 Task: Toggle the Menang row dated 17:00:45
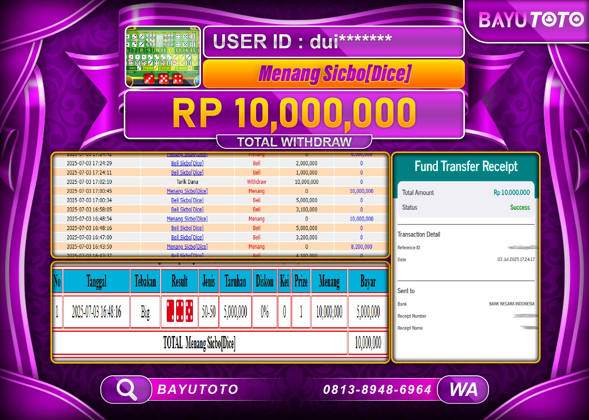pos(187,191)
